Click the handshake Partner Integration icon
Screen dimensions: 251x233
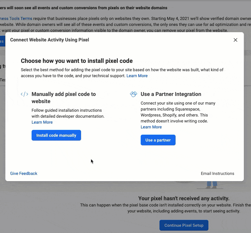pyautogui.click(x=134, y=94)
